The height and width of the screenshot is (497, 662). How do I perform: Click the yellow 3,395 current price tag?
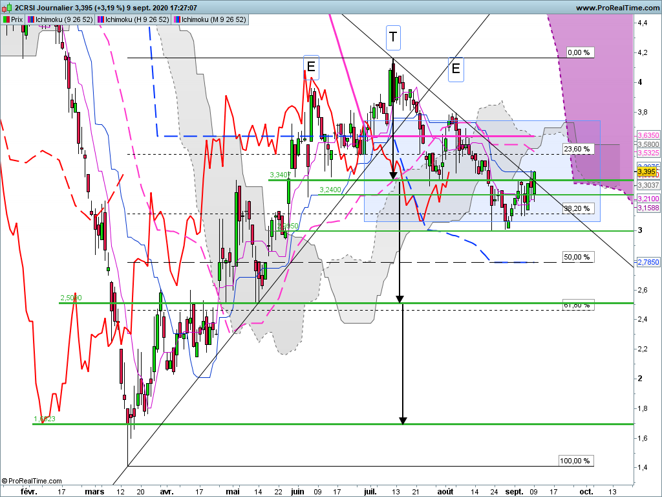tap(647, 172)
